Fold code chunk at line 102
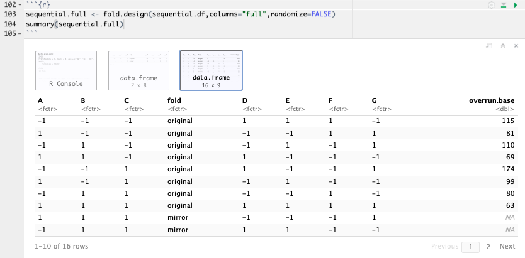 (x=19, y=5)
